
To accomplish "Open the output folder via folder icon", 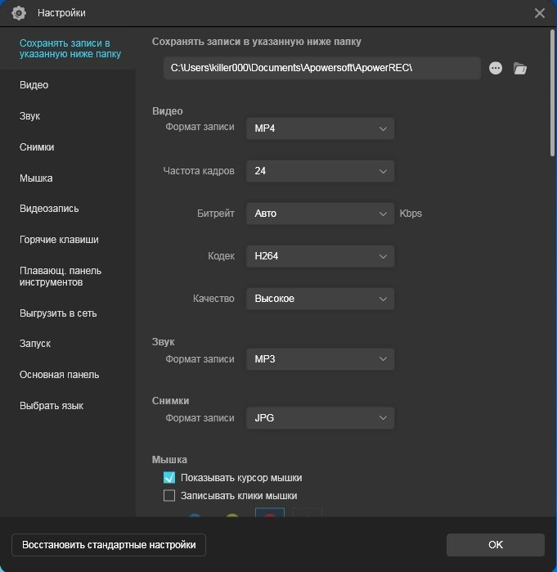I will pyautogui.click(x=519, y=69).
